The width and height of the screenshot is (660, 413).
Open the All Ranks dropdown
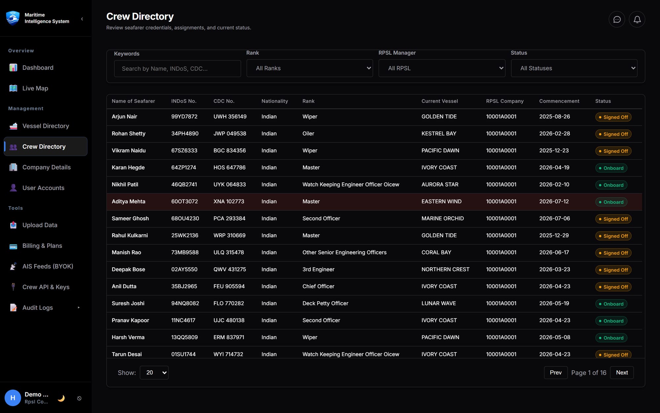click(x=310, y=68)
